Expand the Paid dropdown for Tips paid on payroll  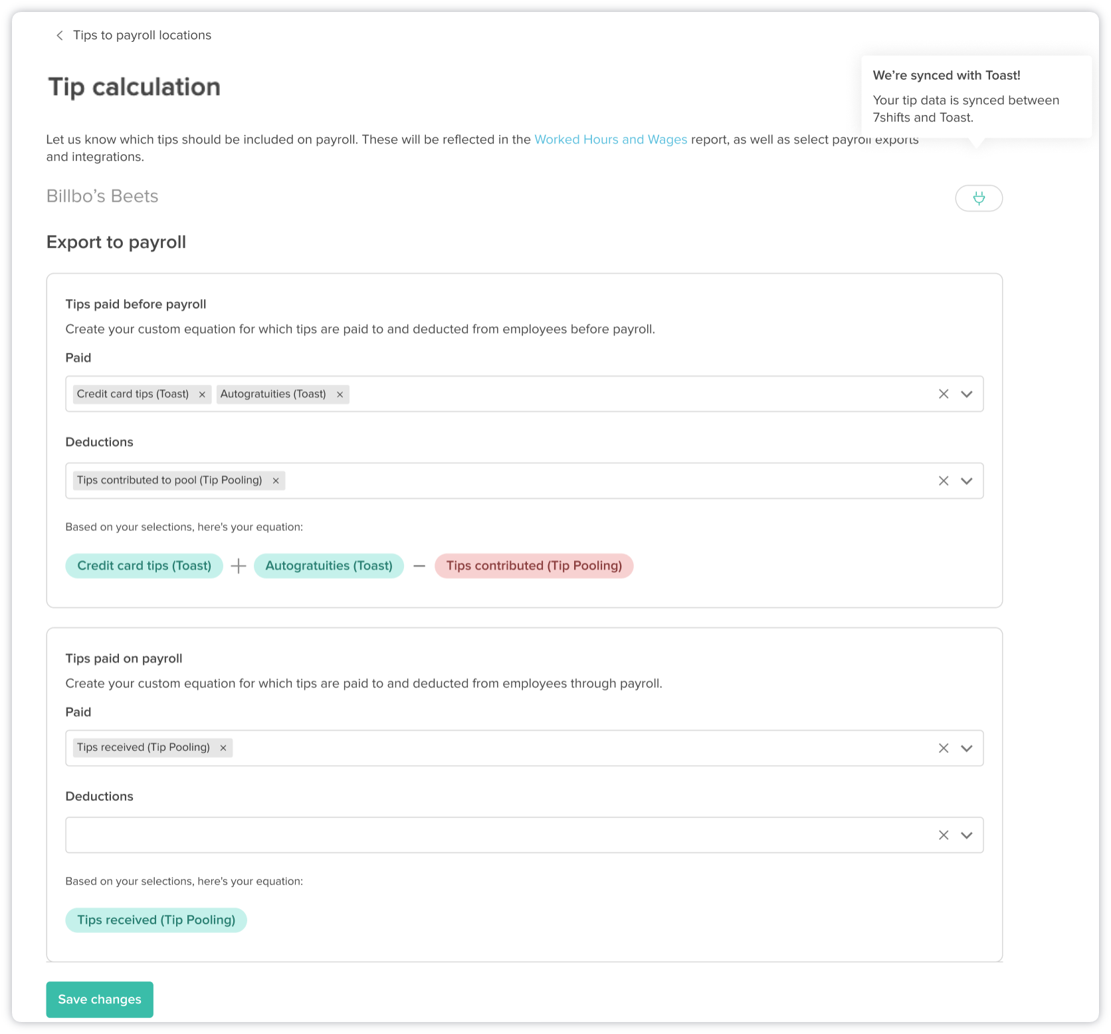click(x=967, y=748)
